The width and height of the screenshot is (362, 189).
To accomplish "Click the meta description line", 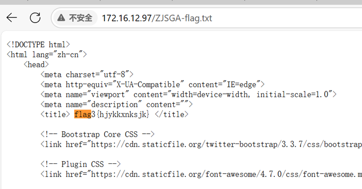I will click(x=116, y=104).
